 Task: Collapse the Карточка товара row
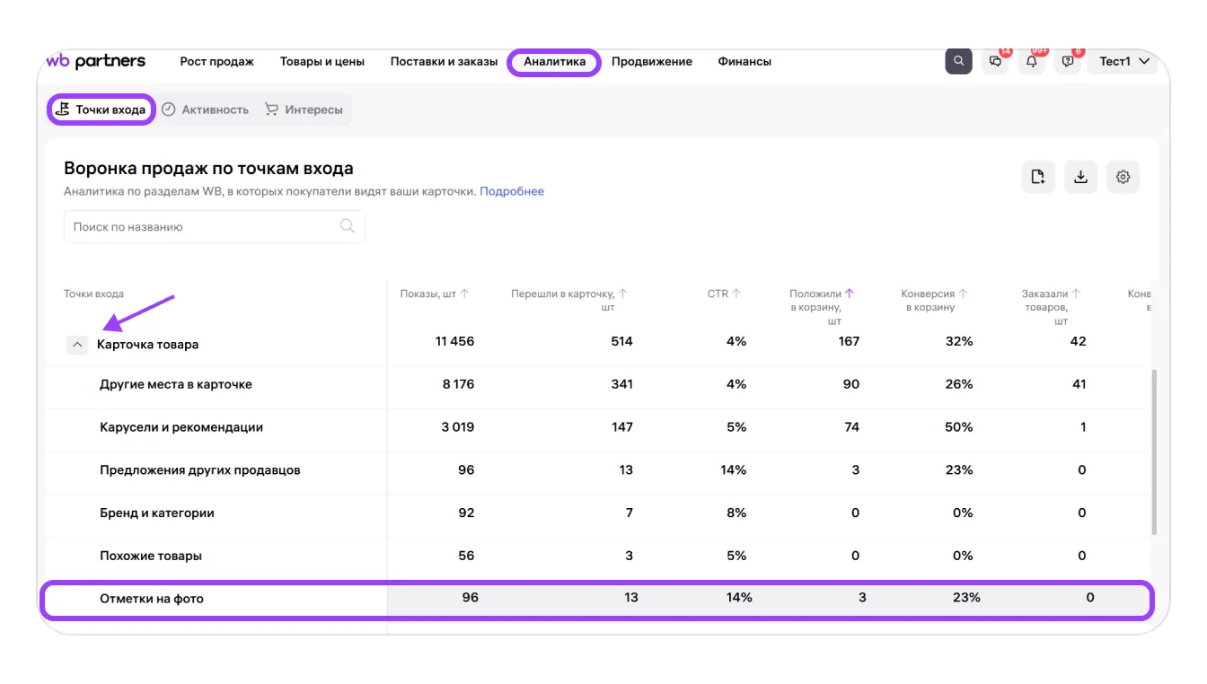pyautogui.click(x=77, y=344)
